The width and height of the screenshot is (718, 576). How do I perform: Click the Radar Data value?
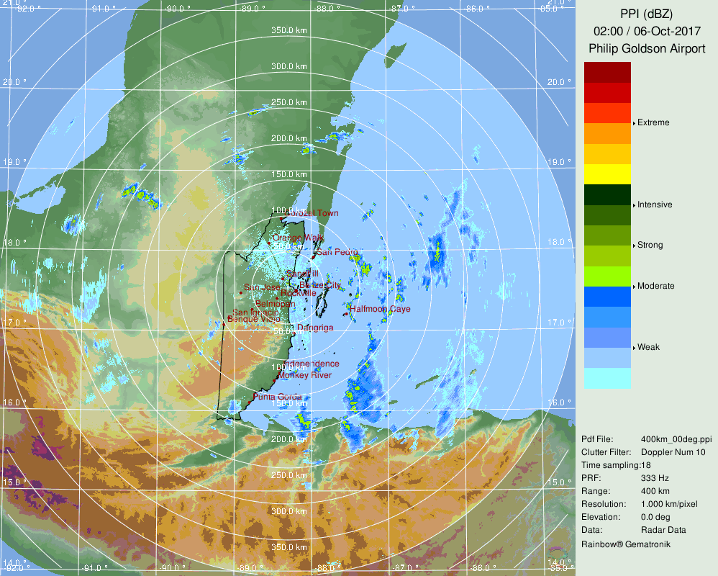663,530
